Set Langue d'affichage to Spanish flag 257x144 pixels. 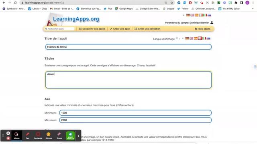pyautogui.click(x=196, y=38)
